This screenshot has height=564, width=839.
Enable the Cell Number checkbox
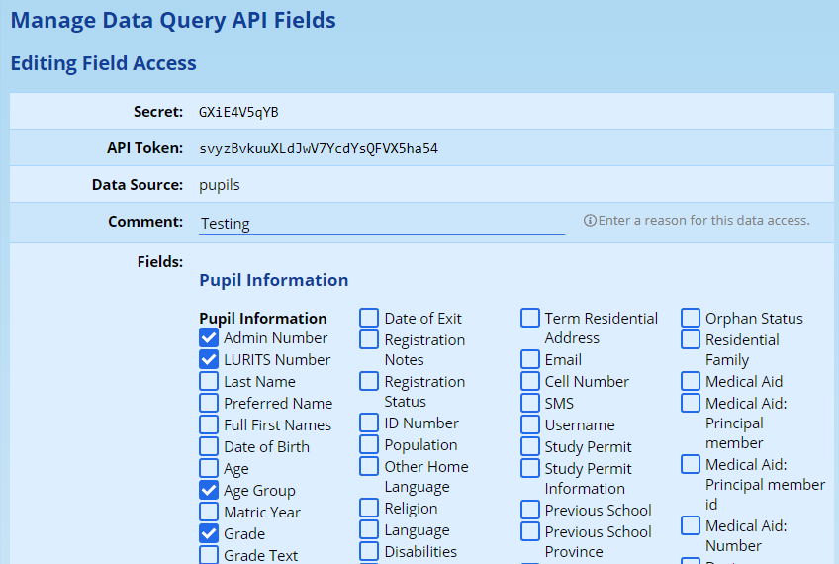530,381
